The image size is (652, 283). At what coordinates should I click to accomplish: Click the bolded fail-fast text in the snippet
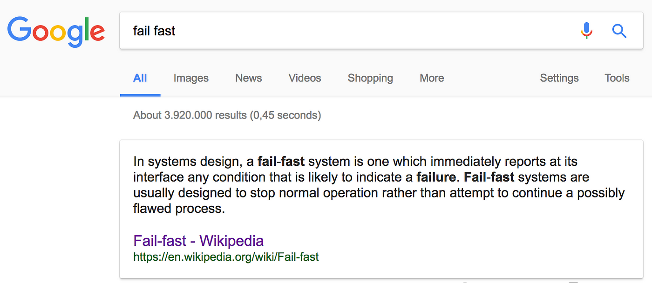tap(281, 161)
